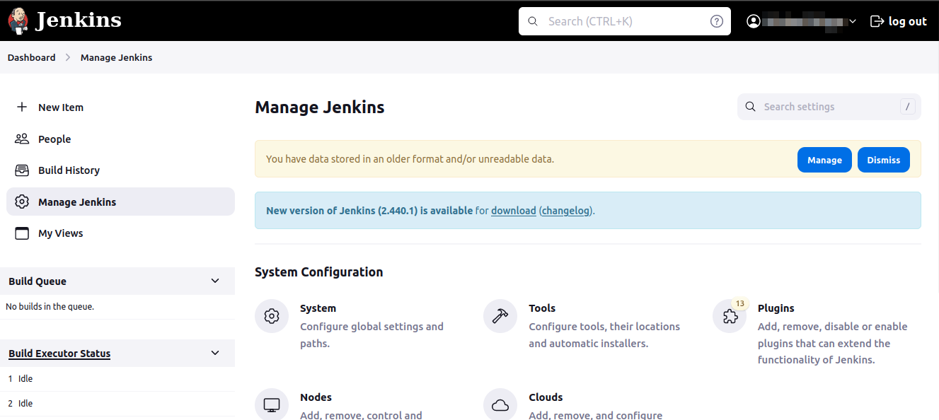Click the People icon in sidebar
939x420 pixels.
coord(22,139)
